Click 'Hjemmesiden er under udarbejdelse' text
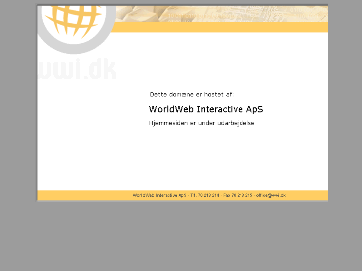The height and width of the screenshot is (271, 362). click(x=202, y=123)
